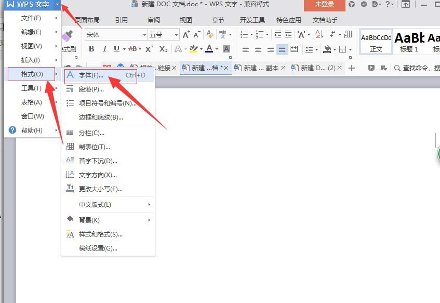Decrease font size A- icon
Viewport: 440px width, 303px height.
[x=197, y=34]
